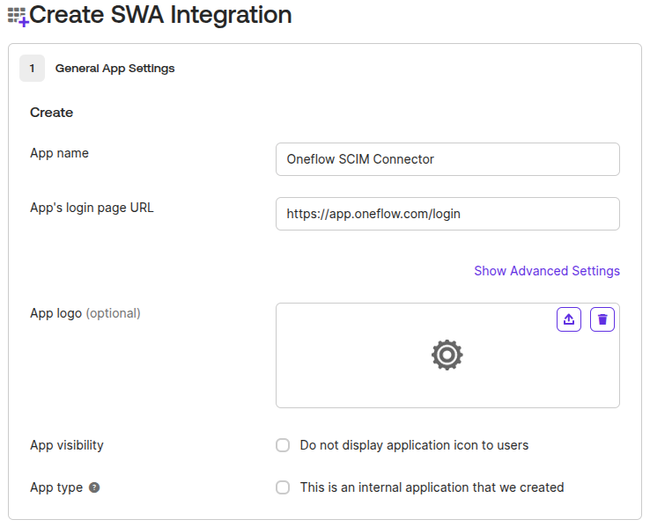Click the step 1 number badge
The image size is (650, 527).
[32, 69]
